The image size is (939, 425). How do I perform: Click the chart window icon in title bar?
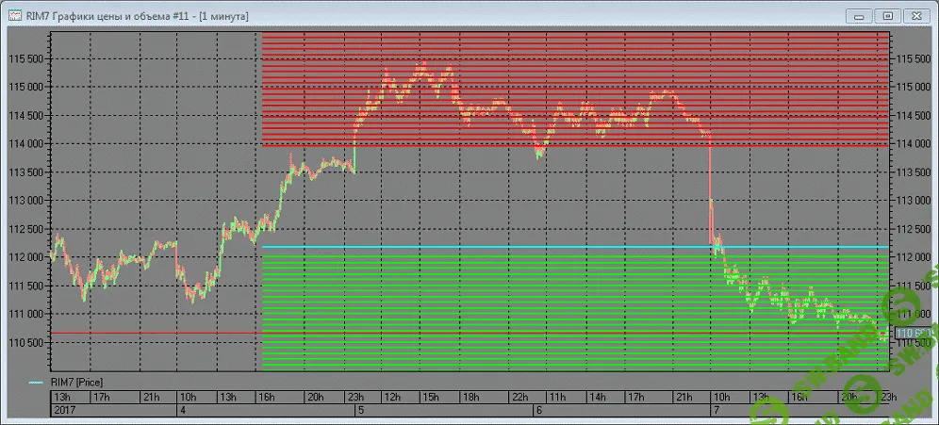point(14,15)
